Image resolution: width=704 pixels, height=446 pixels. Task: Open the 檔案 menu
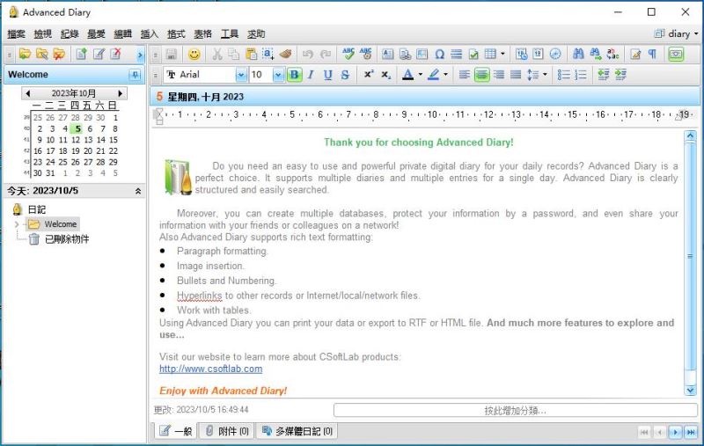point(16,34)
